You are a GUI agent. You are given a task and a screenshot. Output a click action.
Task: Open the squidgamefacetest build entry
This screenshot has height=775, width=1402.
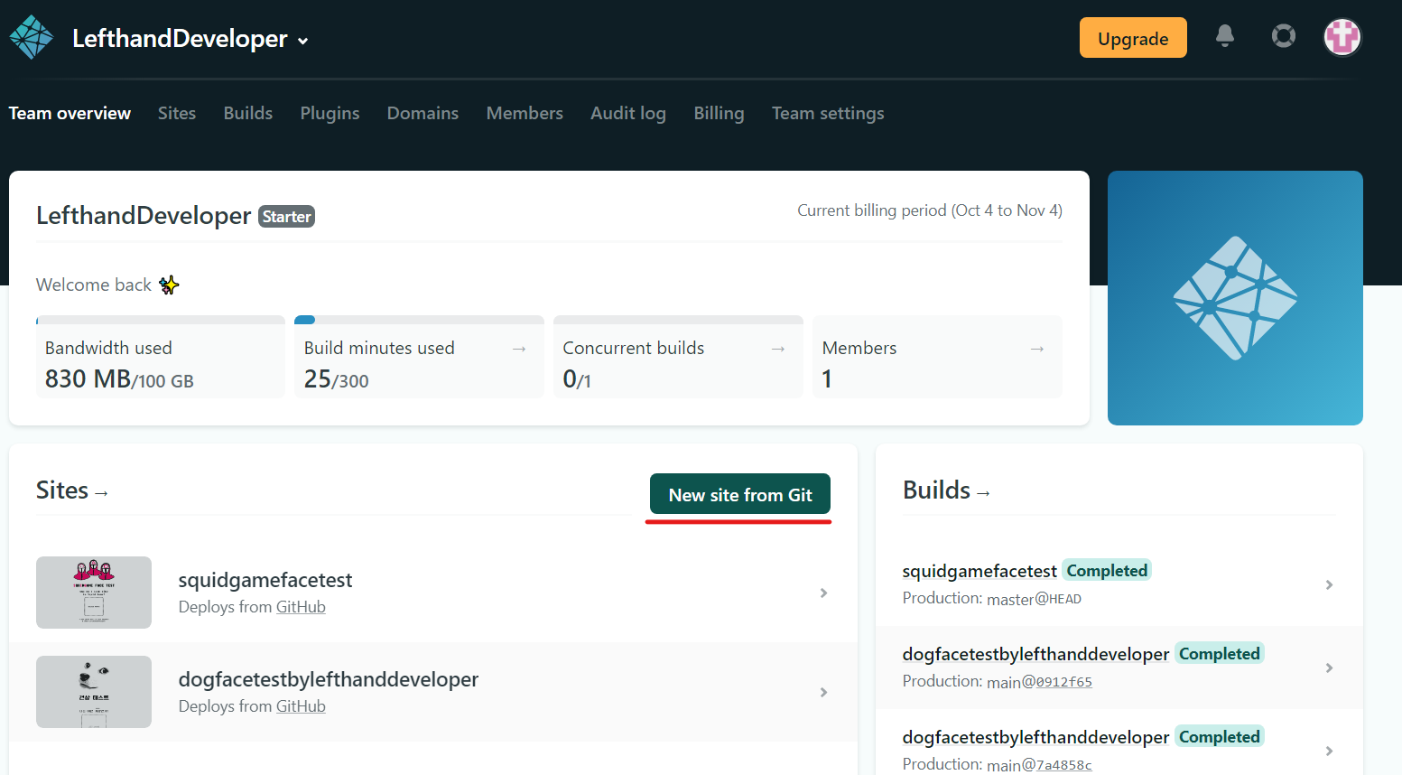pyautogui.click(x=1119, y=584)
